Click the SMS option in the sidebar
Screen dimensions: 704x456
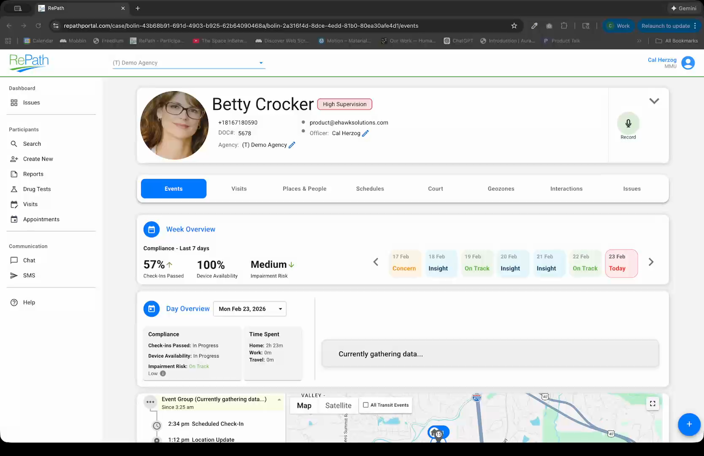click(x=29, y=275)
